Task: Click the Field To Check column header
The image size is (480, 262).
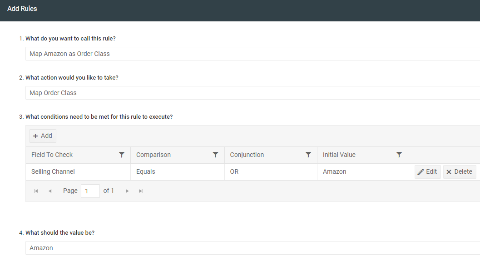Action: pyautogui.click(x=52, y=155)
